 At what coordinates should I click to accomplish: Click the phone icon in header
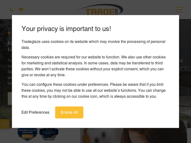11,9
